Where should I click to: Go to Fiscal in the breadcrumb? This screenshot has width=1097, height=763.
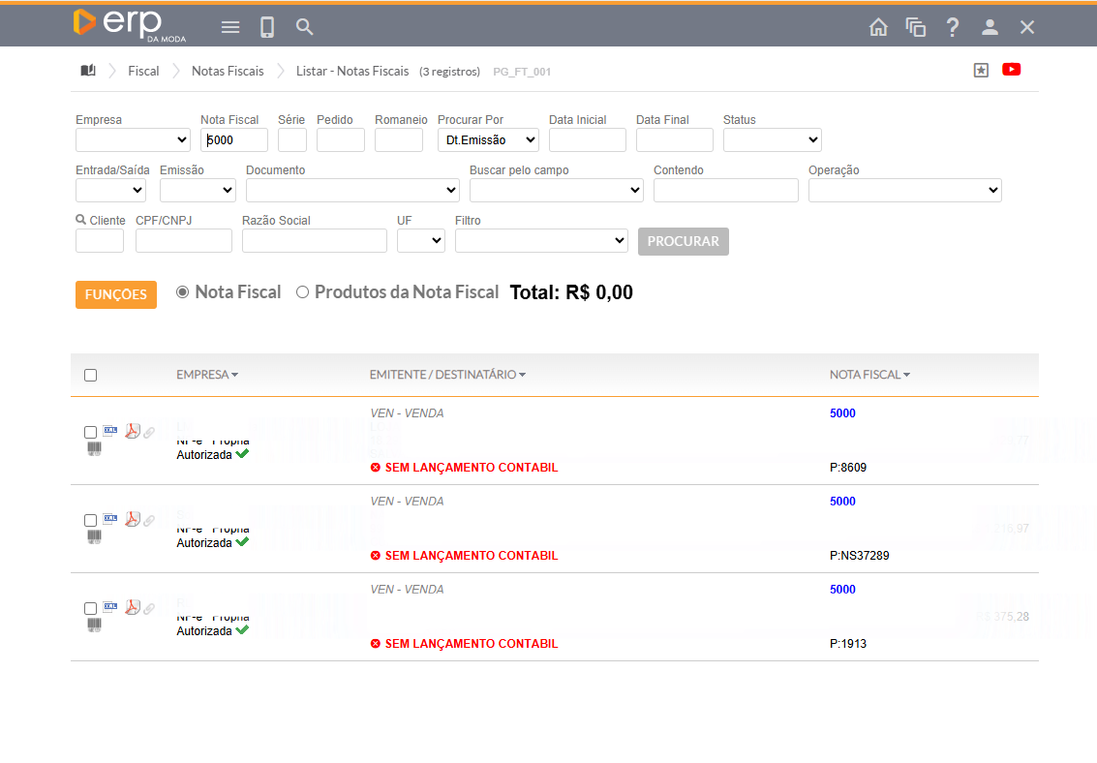(x=143, y=71)
